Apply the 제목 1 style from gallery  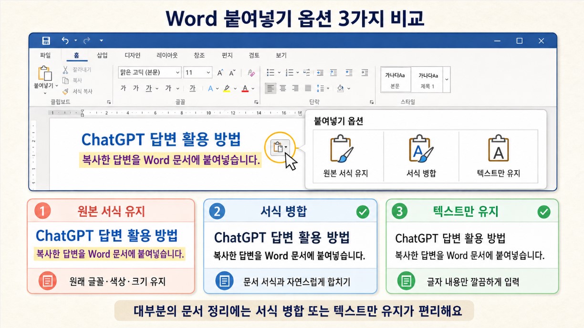click(x=427, y=79)
